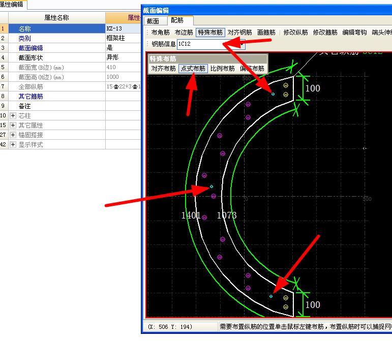Click the KZ-13 name value cell
392x341 pixels.
pyautogui.click(x=123, y=29)
